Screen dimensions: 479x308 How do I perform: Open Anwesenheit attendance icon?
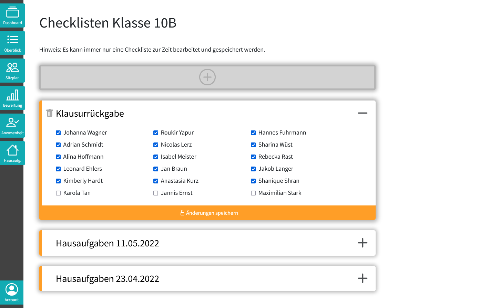12,126
